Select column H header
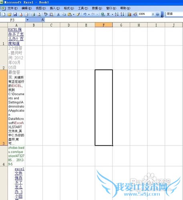Viewport: 183px width, 200px height. tap(139, 25)
